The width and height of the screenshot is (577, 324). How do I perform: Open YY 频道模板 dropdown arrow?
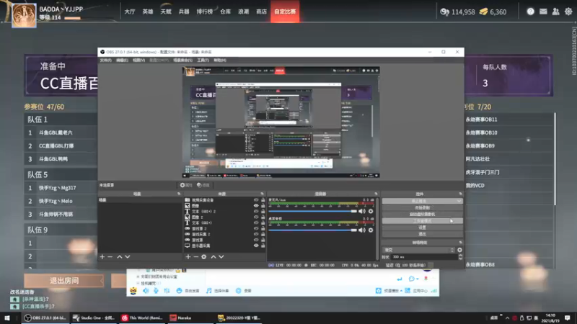(x=401, y=291)
